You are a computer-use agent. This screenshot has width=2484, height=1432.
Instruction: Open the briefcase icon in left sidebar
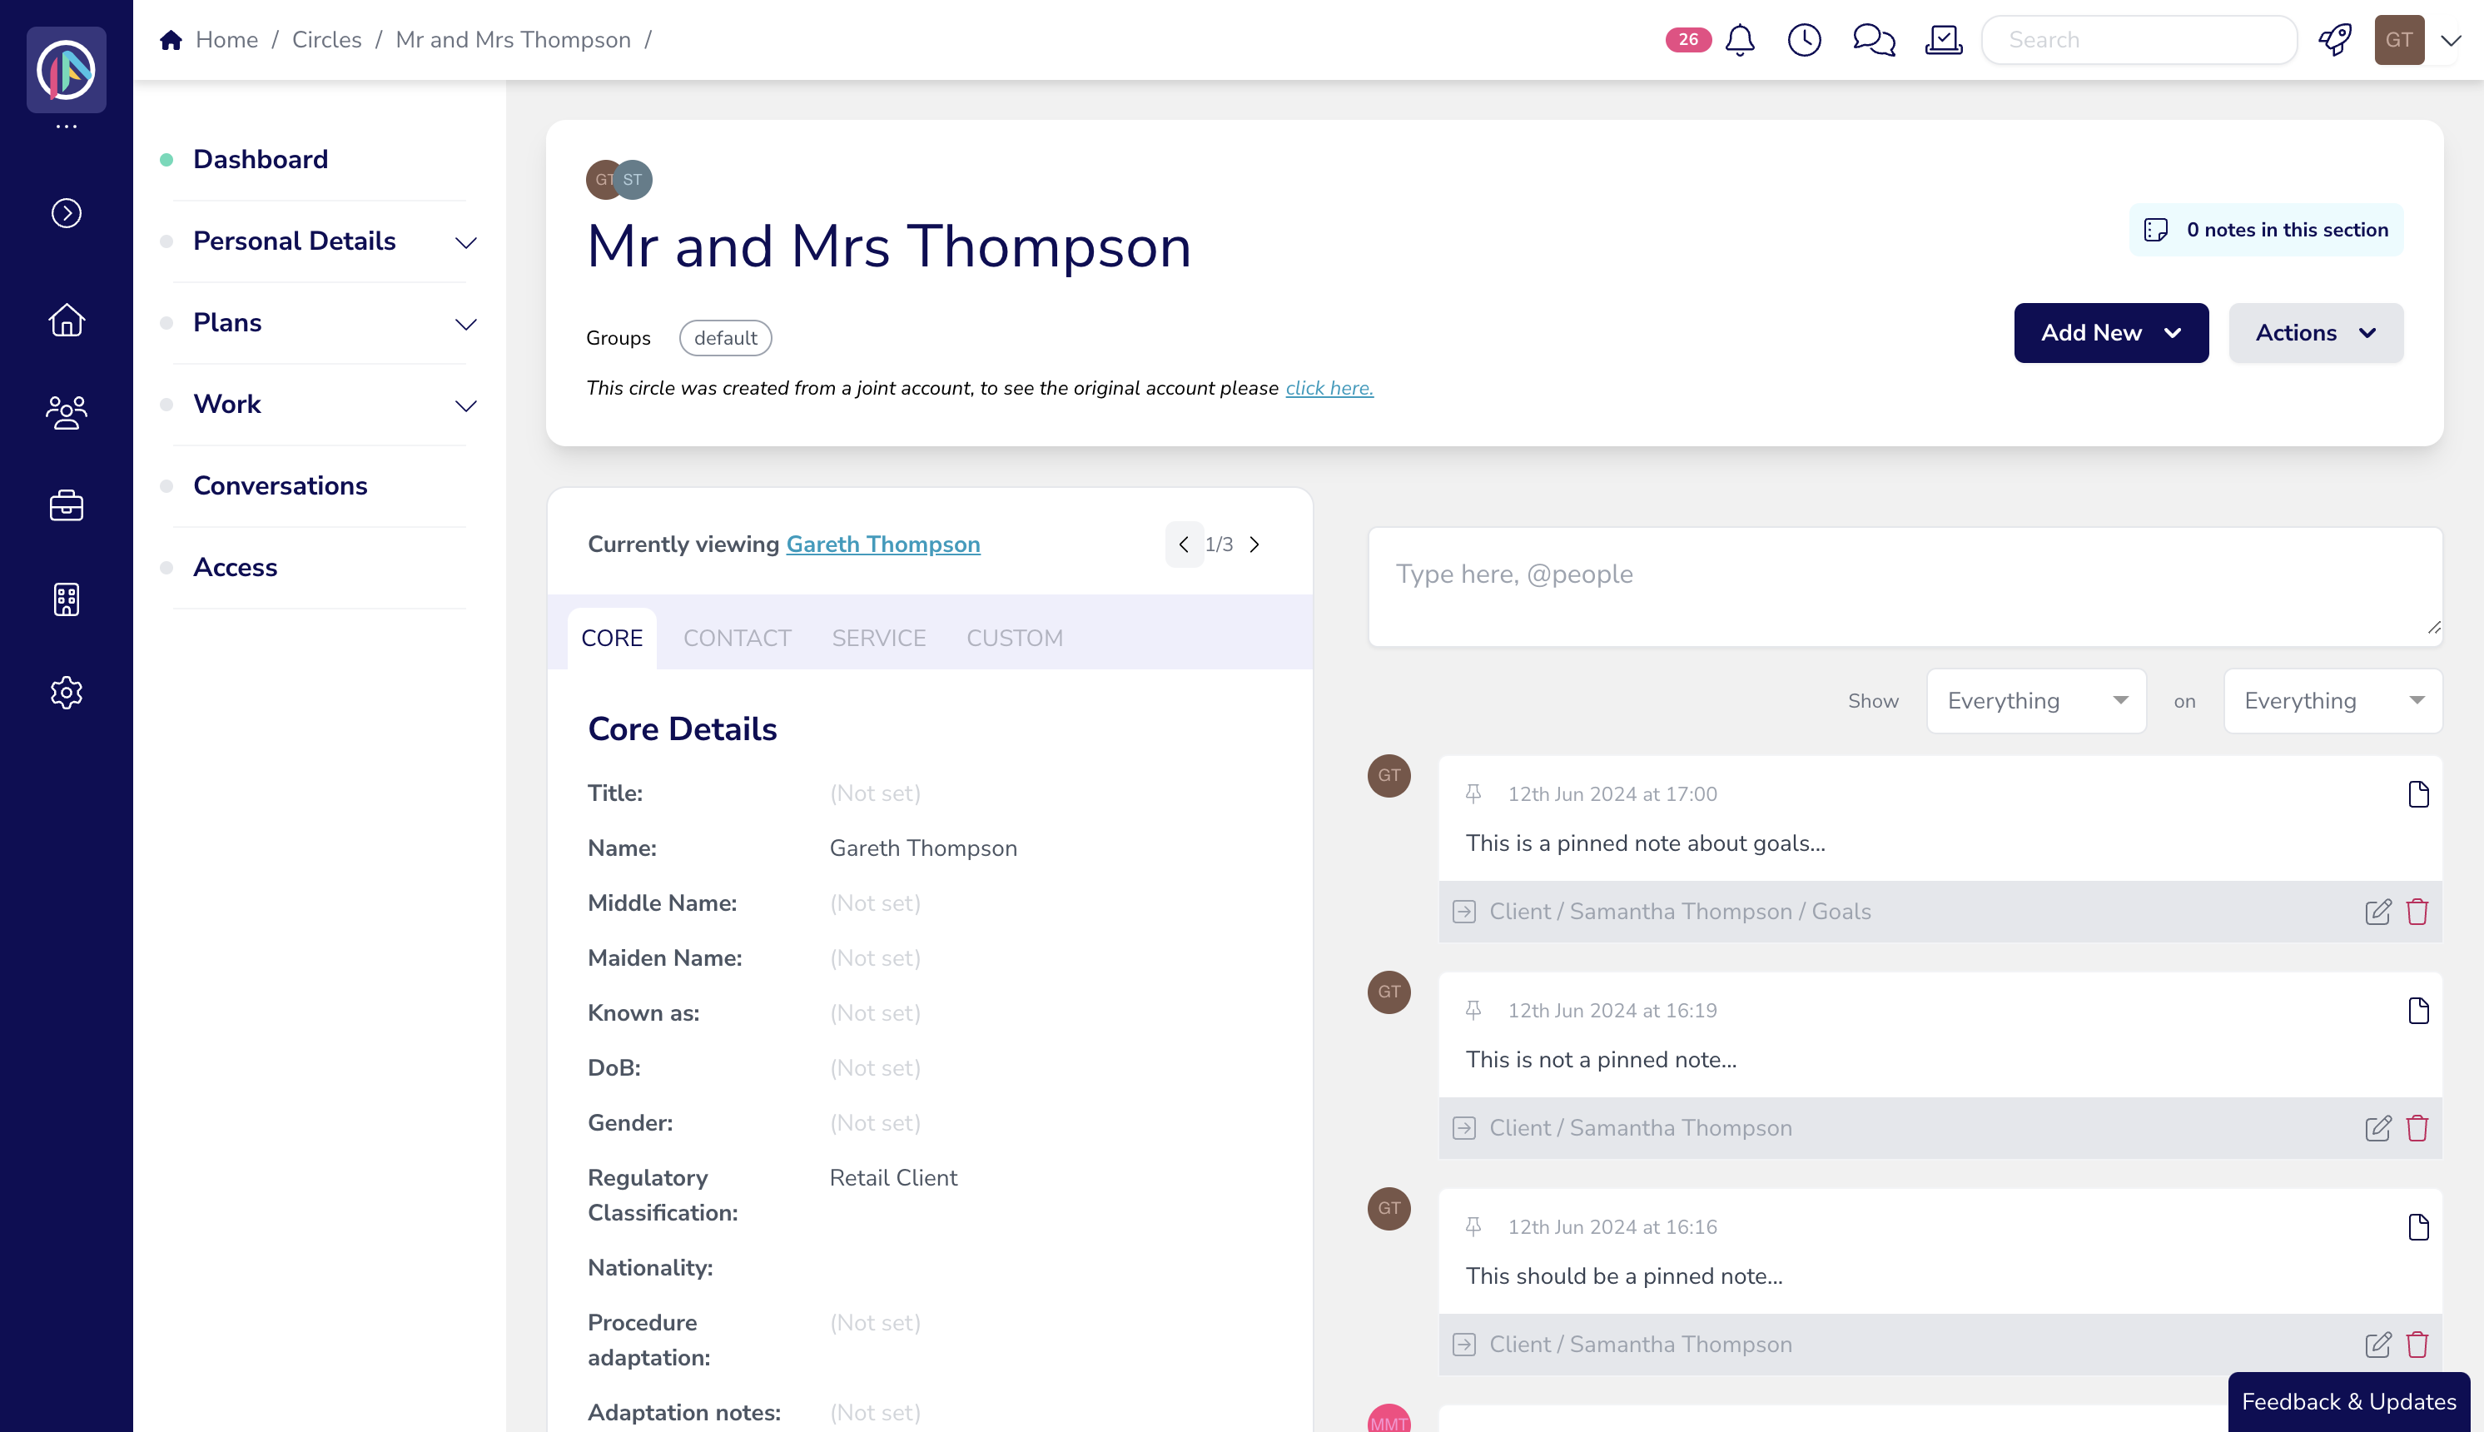(x=66, y=505)
